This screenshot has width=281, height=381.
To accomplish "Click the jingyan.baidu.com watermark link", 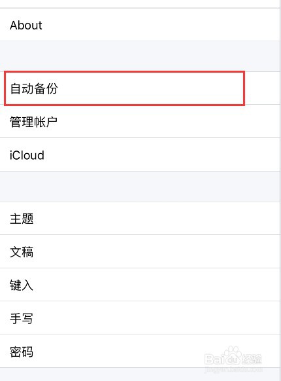I will tap(233, 369).
